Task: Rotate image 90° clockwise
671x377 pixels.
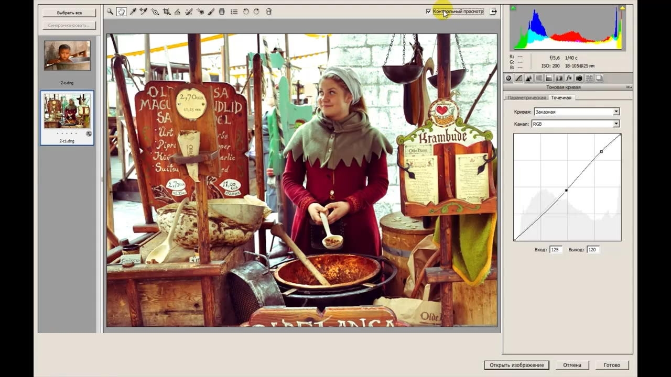Action: point(256,12)
